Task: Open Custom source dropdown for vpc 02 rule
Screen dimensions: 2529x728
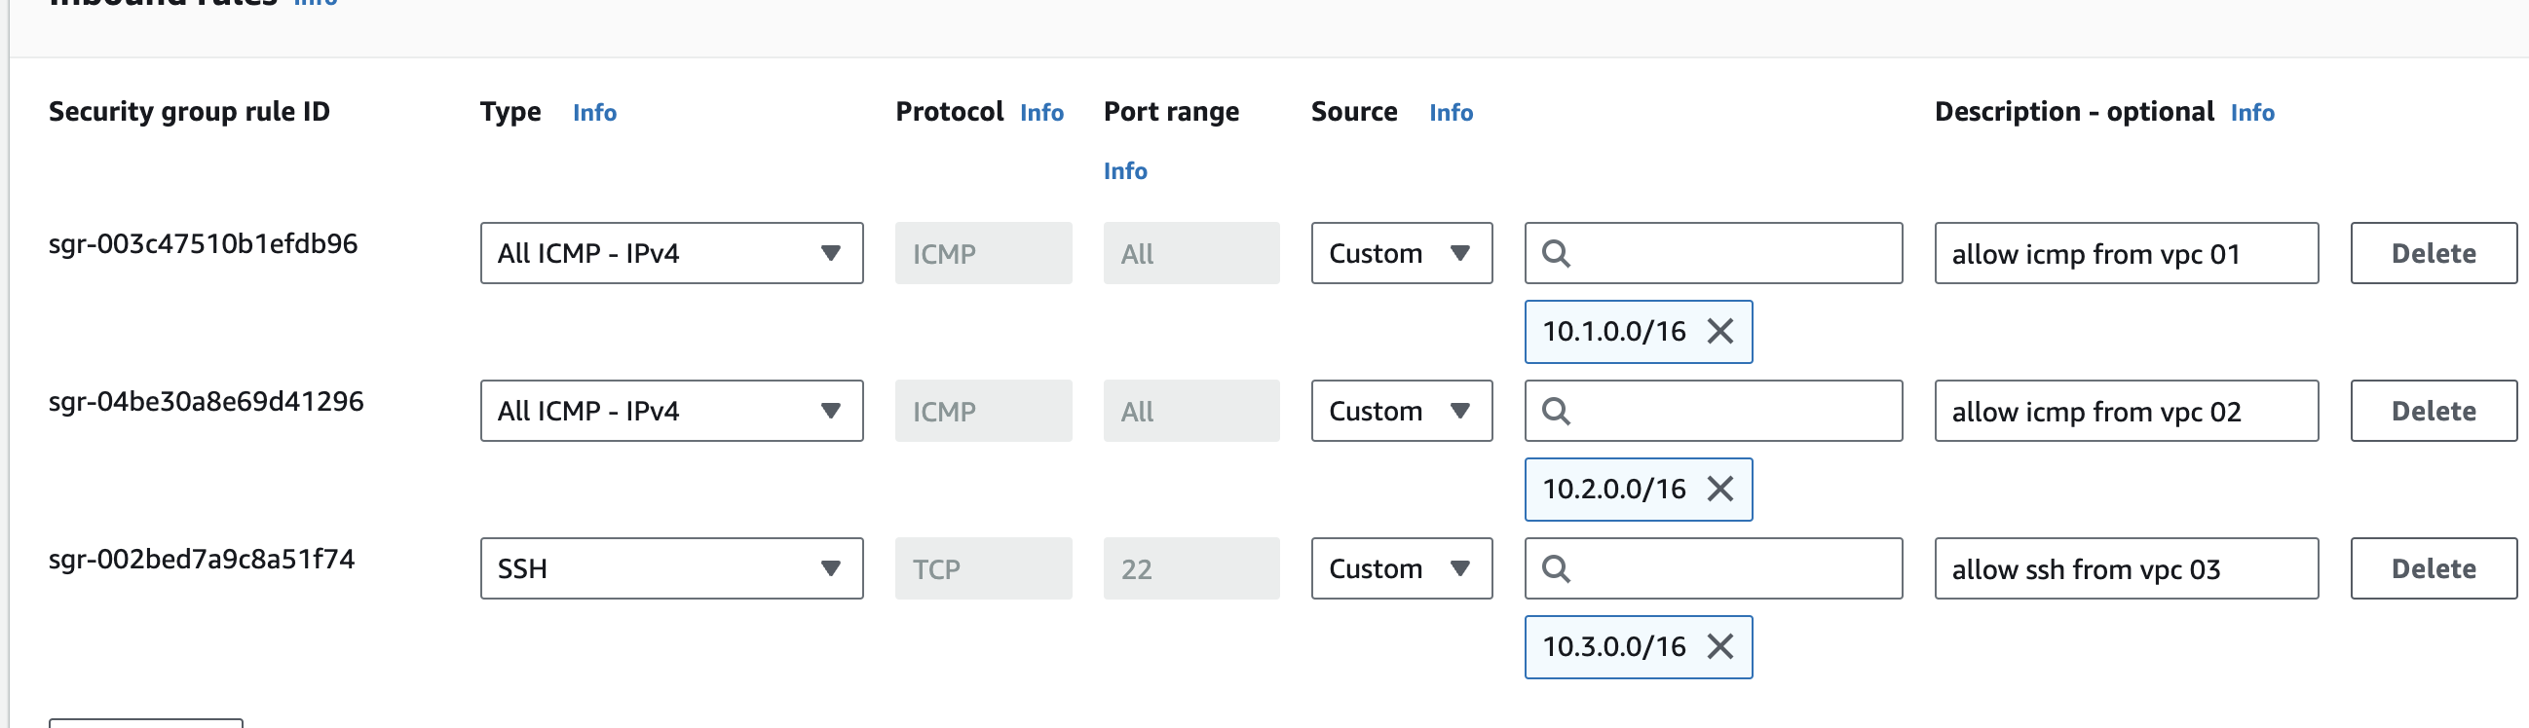Action: (1401, 411)
